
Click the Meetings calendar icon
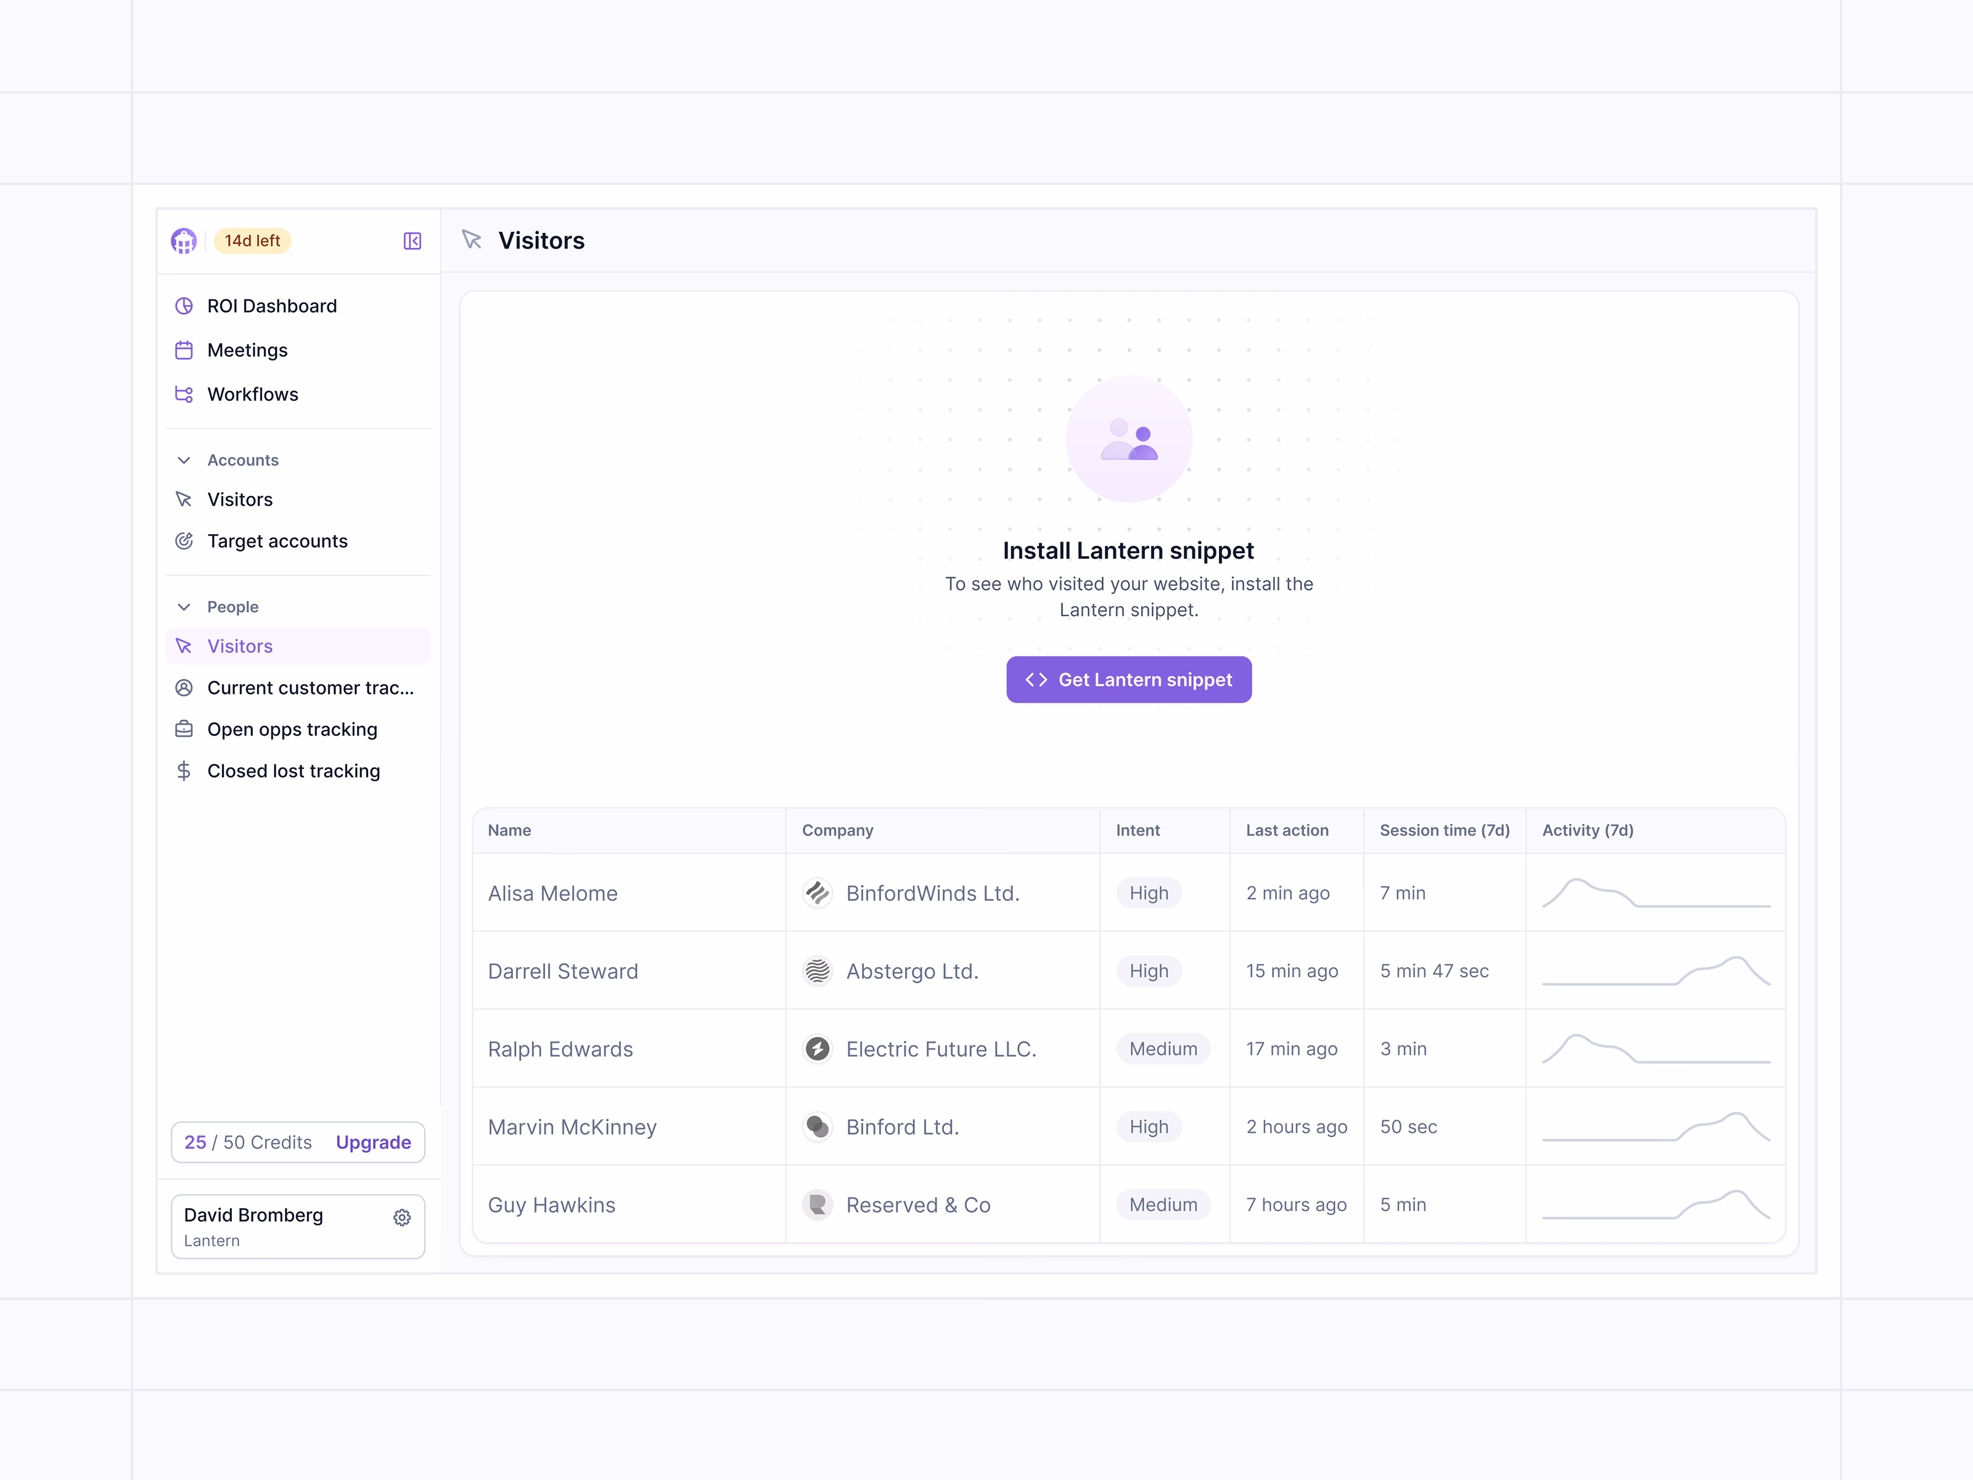pos(184,350)
